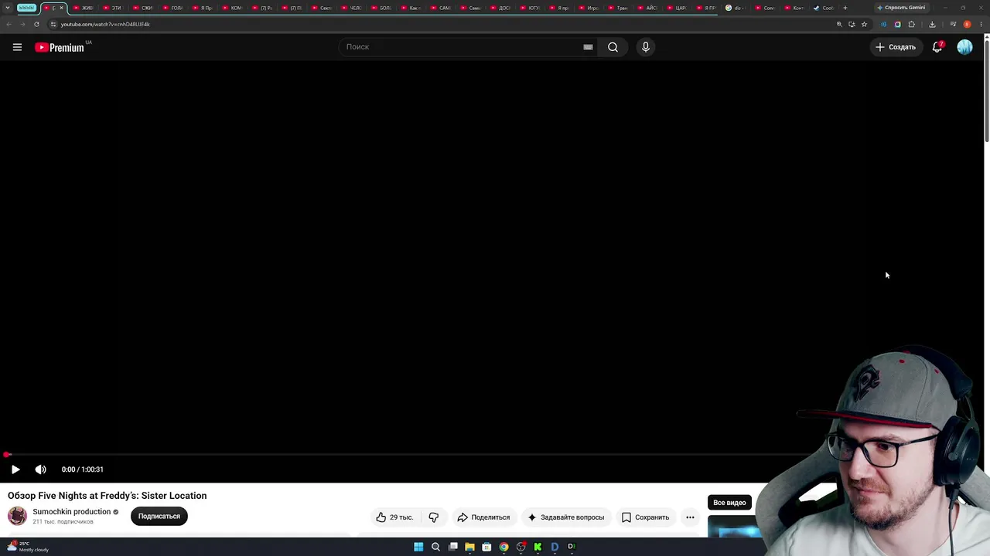Open Windows taskbar search

coord(435,547)
